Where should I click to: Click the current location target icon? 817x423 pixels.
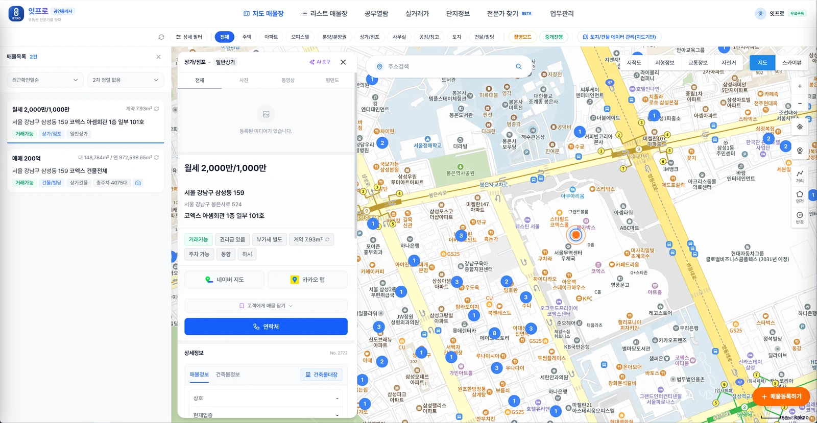coord(800,127)
